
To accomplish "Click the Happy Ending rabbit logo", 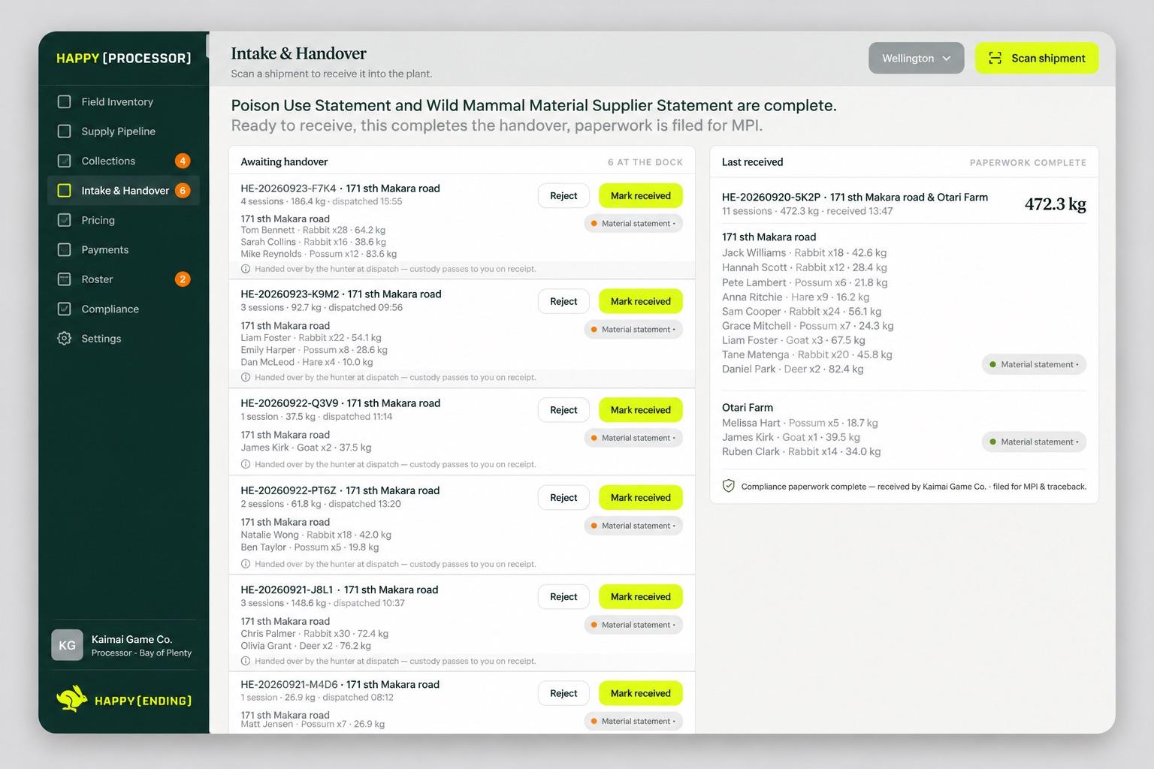I will [72, 699].
